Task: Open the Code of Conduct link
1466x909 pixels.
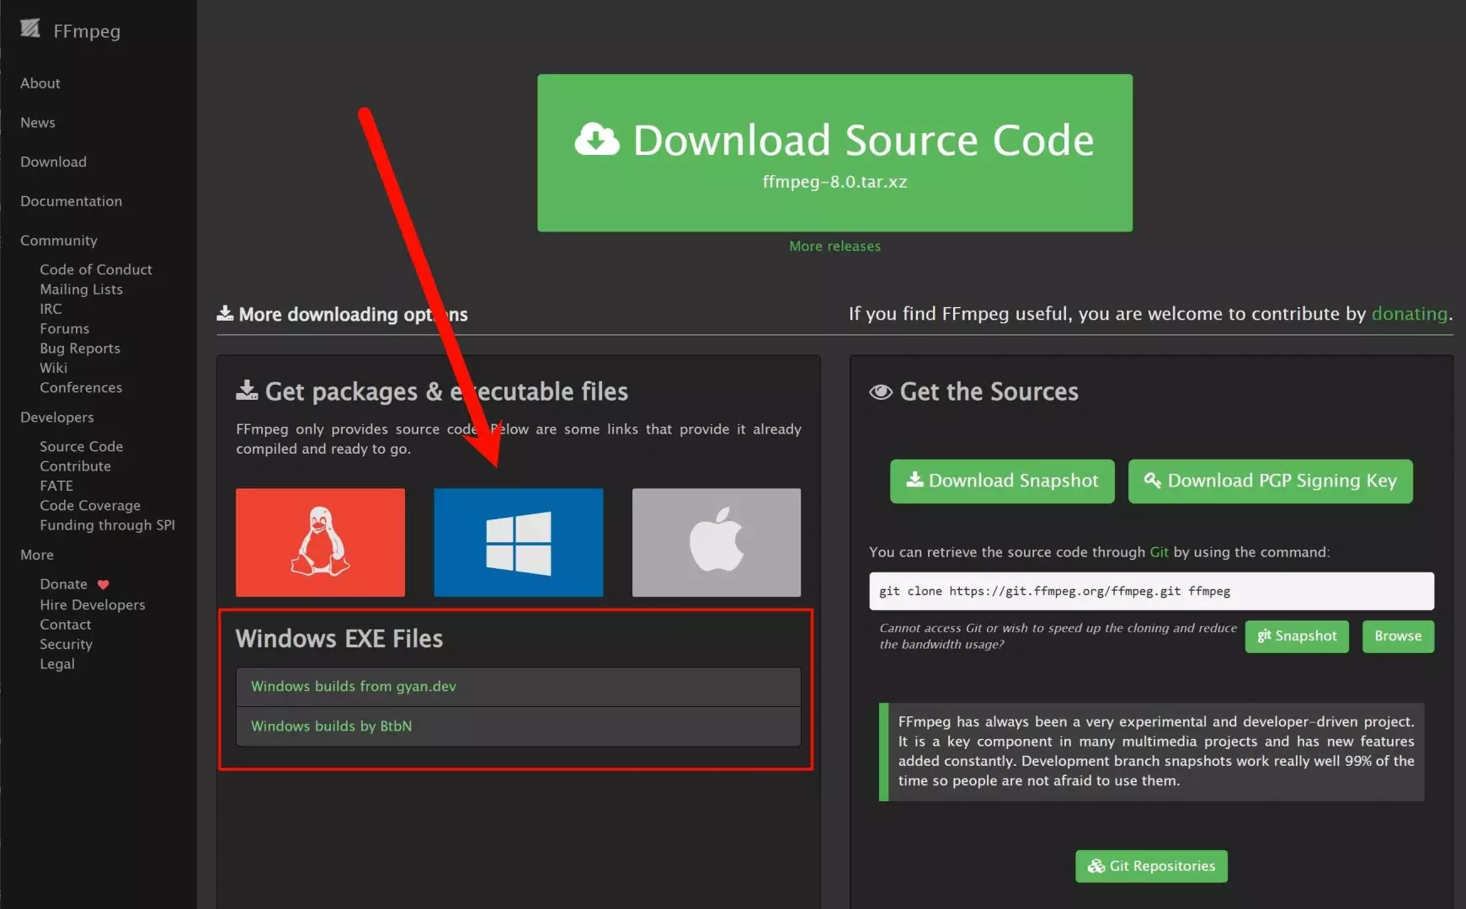Action: (x=96, y=269)
